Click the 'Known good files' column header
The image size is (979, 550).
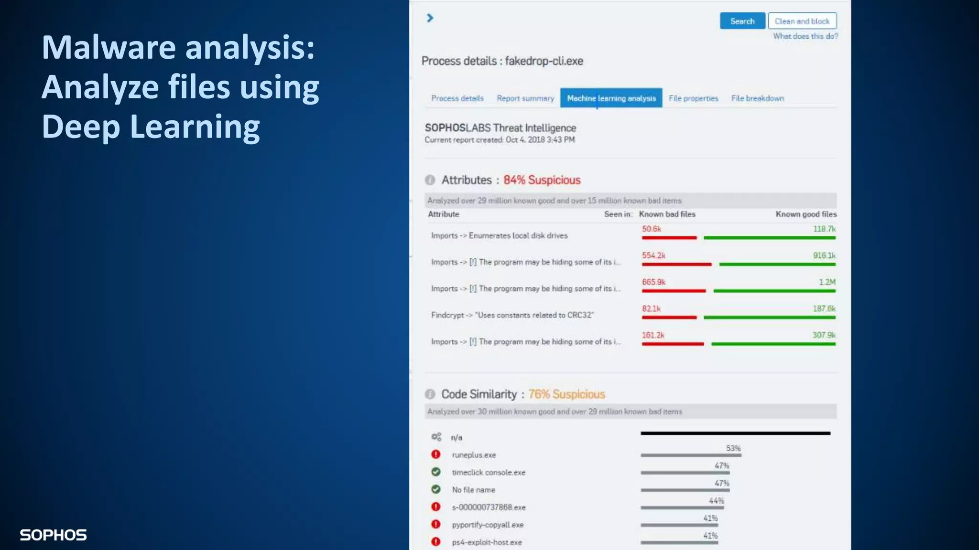(x=806, y=214)
